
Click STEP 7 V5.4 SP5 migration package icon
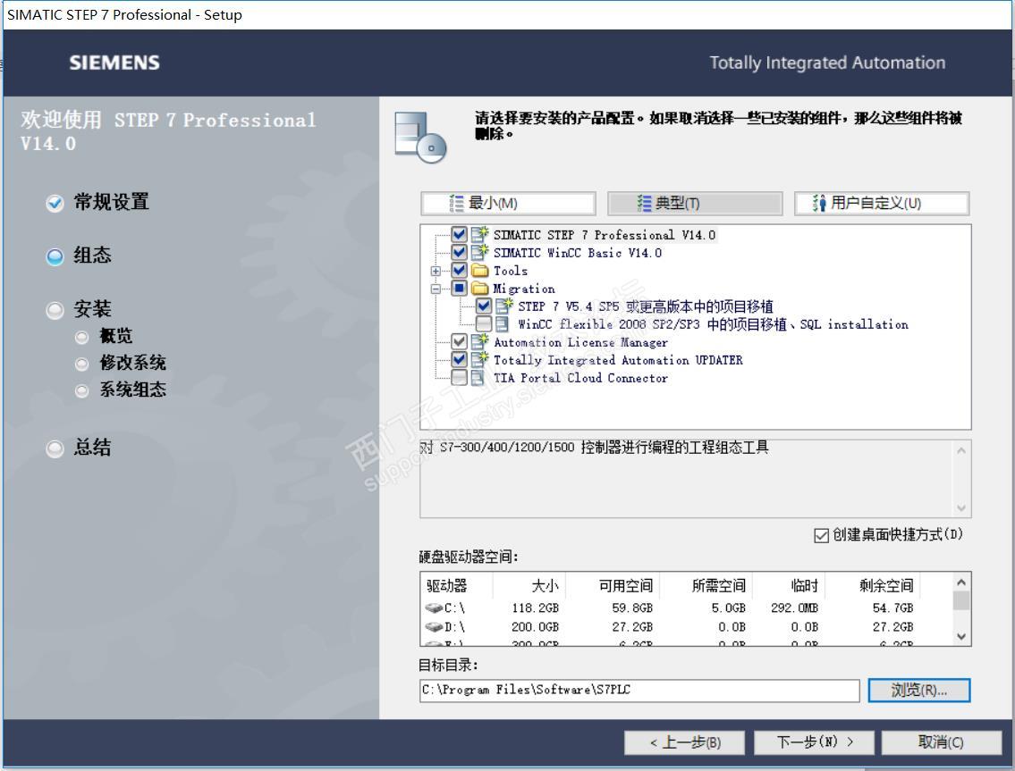pos(504,306)
